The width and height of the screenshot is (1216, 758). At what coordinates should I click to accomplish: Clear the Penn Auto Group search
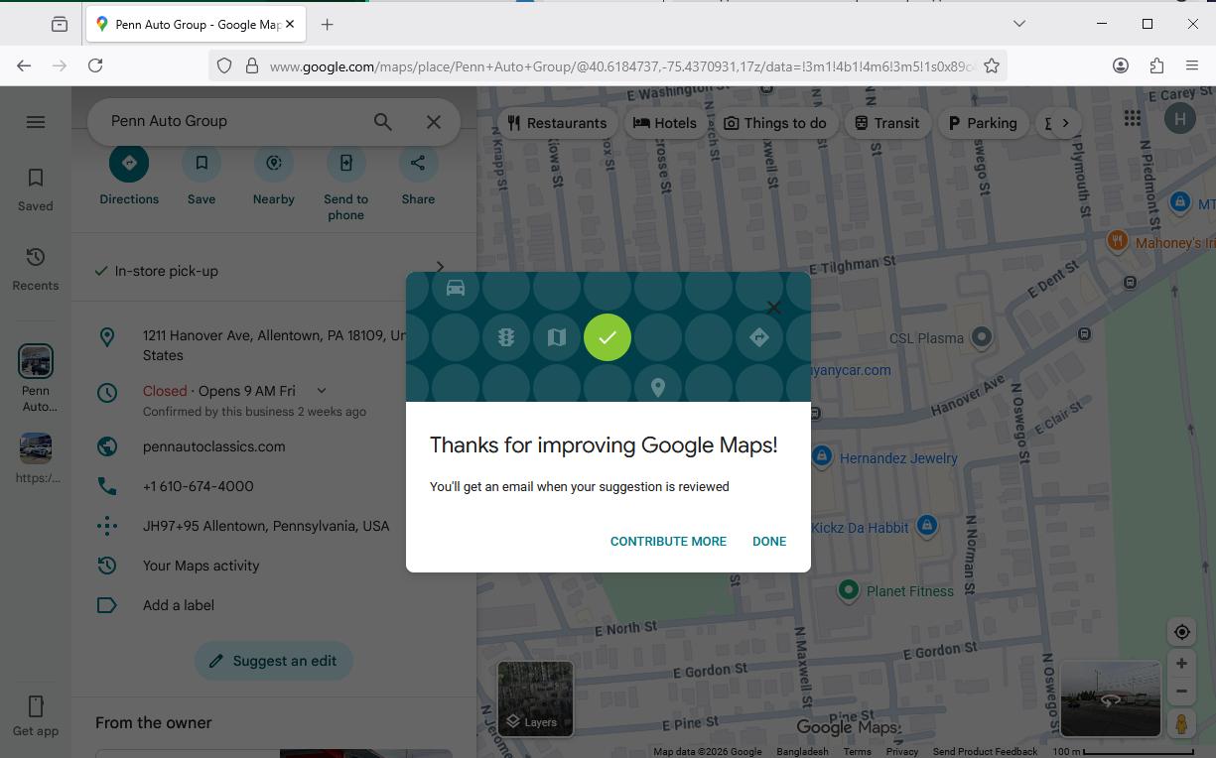click(434, 122)
